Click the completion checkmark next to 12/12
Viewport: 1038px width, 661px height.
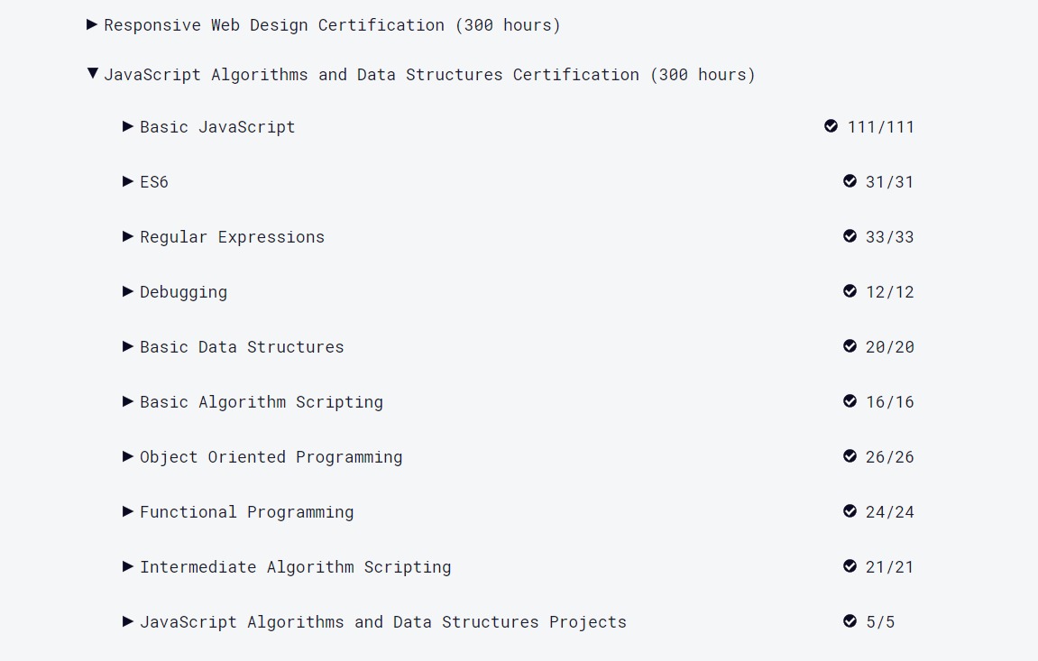(850, 291)
